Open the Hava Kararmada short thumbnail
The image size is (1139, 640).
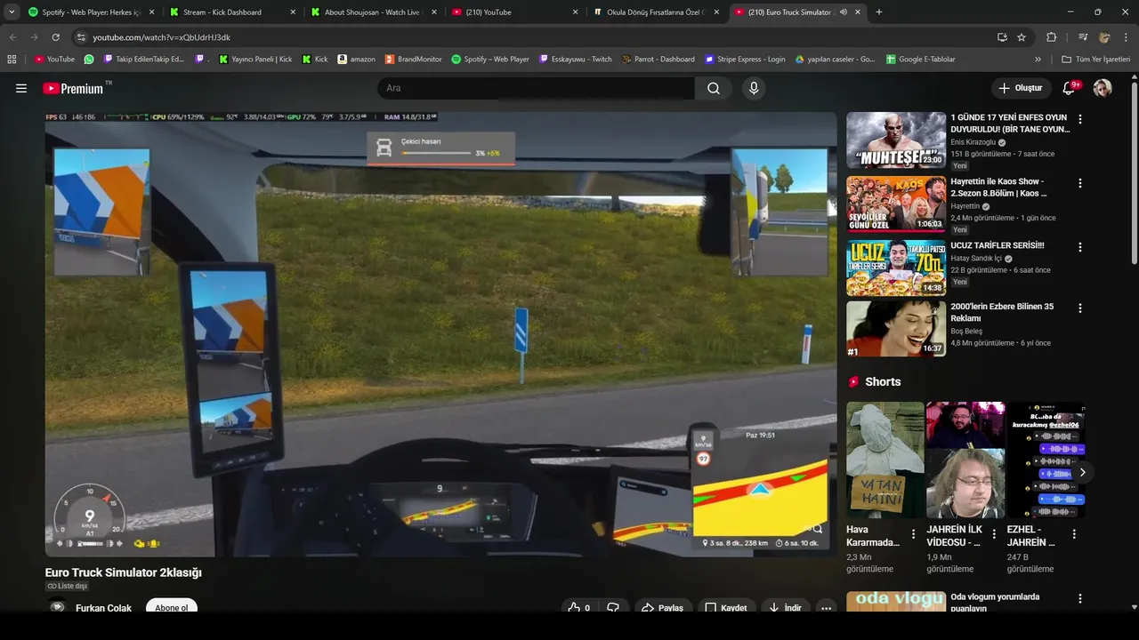885,460
